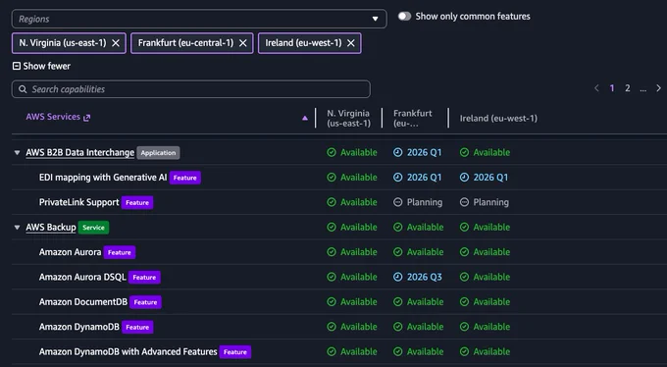Screen dimensions: 667x367
Task: Select EDI mapping with Generative AI row
Action: 339,177
